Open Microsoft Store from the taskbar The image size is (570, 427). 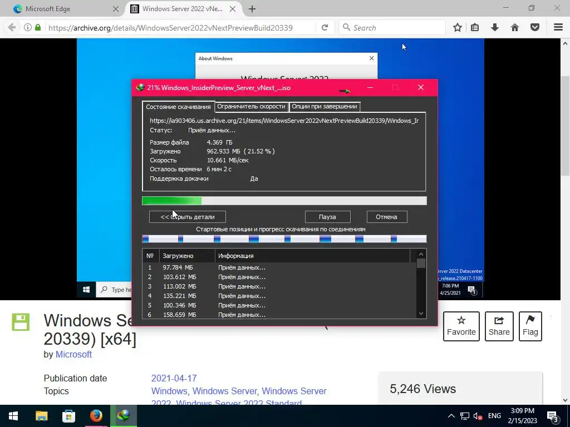(68, 416)
